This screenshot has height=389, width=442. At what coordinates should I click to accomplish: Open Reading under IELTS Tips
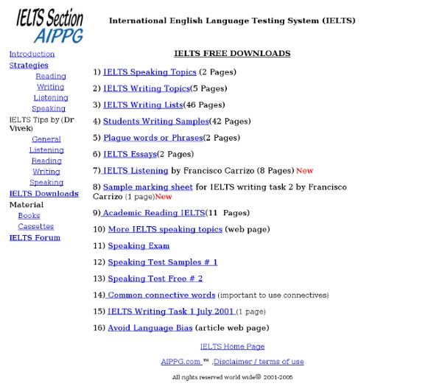coord(46,161)
